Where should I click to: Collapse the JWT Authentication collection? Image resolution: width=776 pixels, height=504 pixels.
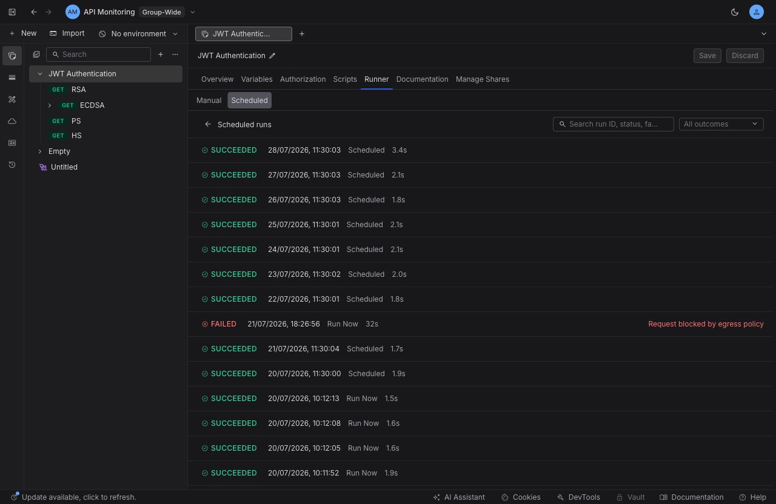[x=40, y=74]
